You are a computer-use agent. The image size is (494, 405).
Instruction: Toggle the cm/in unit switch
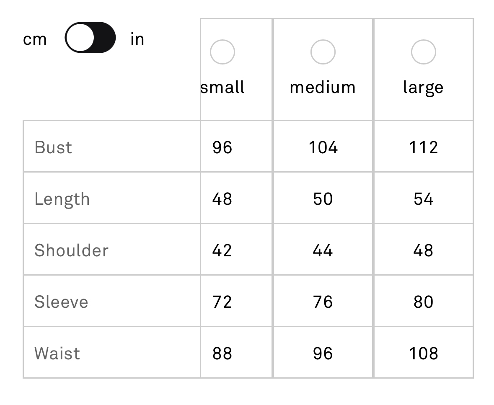[x=90, y=37]
